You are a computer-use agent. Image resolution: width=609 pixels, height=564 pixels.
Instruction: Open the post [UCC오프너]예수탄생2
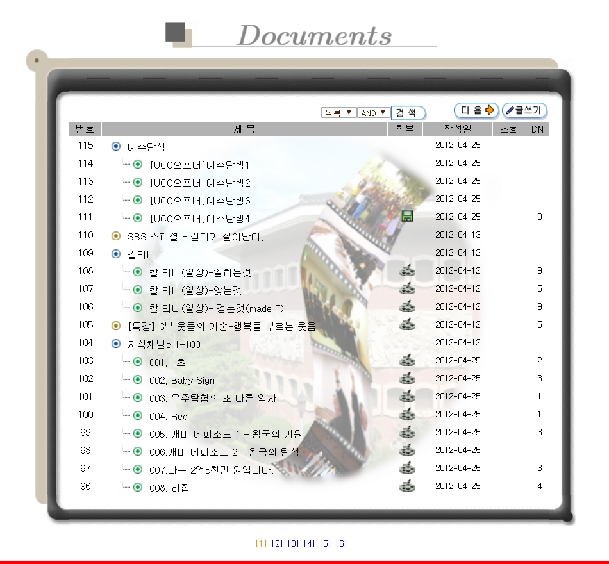tap(200, 183)
